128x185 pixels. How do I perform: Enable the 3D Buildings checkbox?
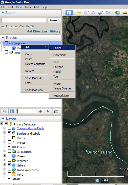coord(9,151)
